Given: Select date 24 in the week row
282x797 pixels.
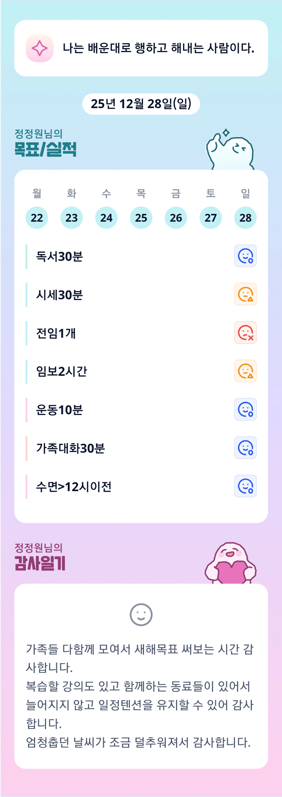Looking at the screenshot, I should coord(106,218).
